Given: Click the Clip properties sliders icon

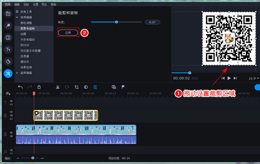Looking at the screenshot, I should coord(95,87).
